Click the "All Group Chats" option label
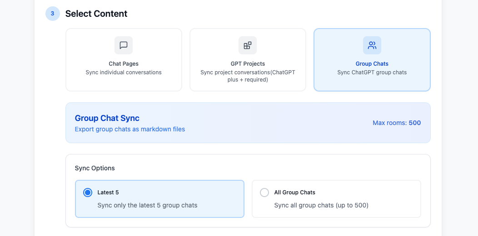This screenshot has width=478, height=236. pyautogui.click(x=295, y=192)
